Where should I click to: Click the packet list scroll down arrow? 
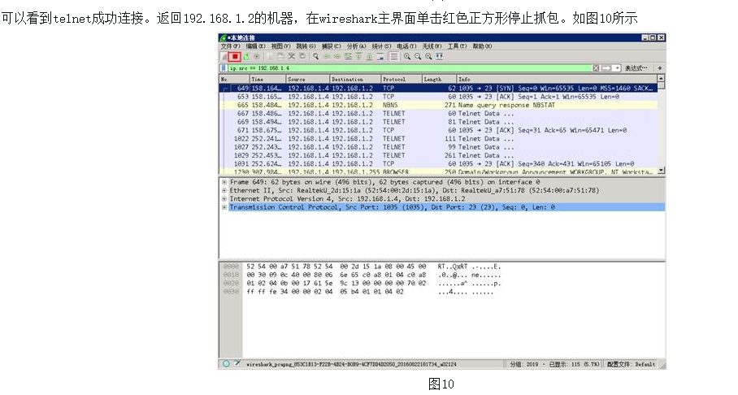[661, 170]
